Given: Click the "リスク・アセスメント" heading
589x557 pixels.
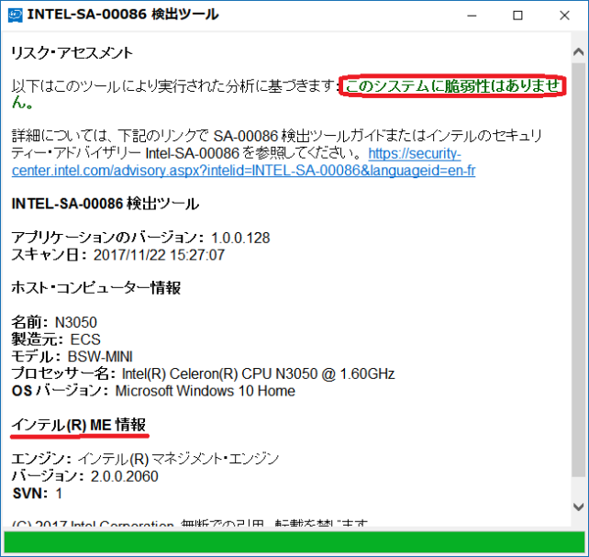Looking at the screenshot, I should point(72,53).
